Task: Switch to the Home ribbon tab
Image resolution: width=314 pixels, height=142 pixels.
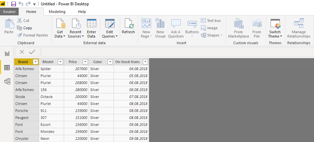Action: pos(31,11)
